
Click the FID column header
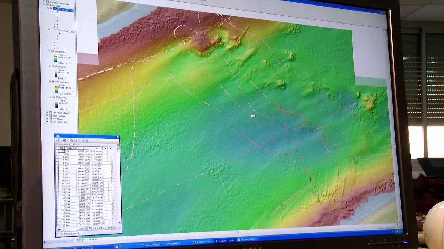(x=61, y=148)
